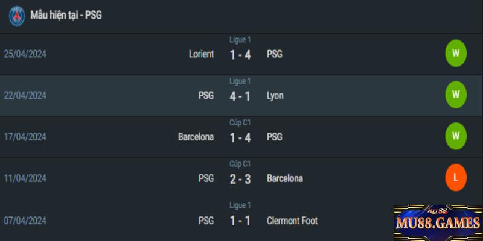
Task: Click the win badge for Lyon match
Action: click(456, 95)
